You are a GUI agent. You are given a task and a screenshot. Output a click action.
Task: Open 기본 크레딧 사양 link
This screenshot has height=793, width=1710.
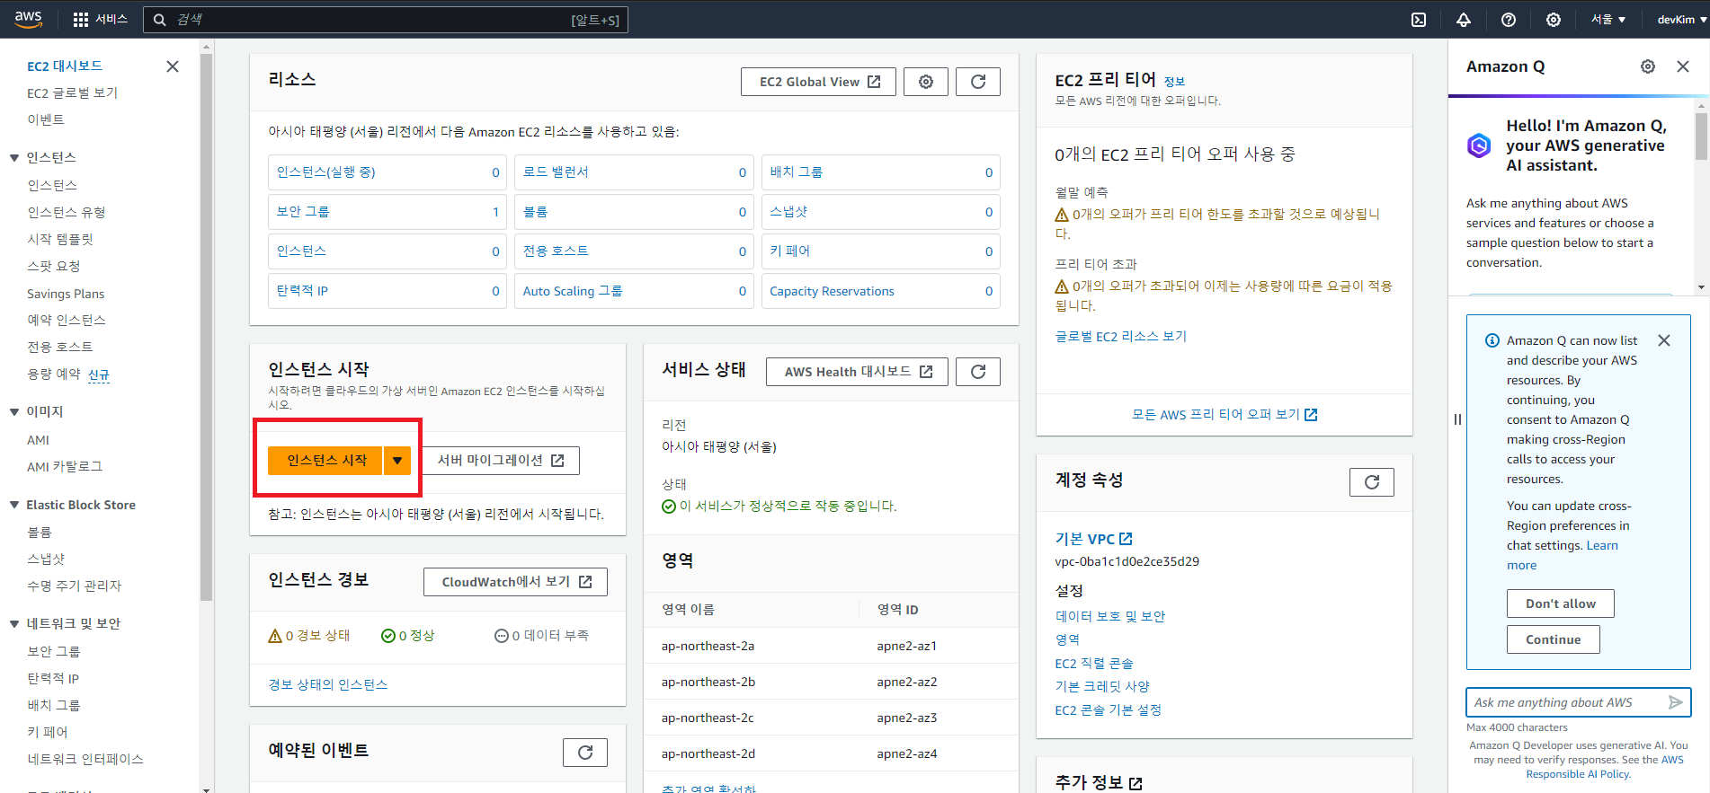click(1102, 687)
